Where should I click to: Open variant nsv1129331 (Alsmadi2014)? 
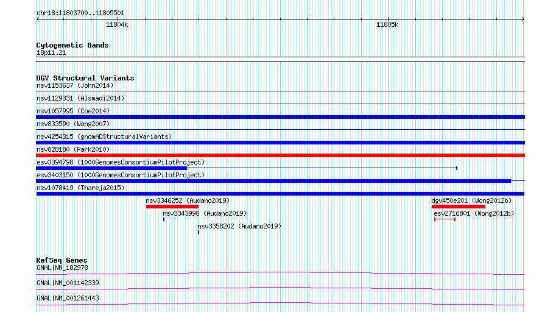click(80, 98)
